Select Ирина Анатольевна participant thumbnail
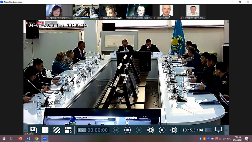Viewport: 252px width, 142px height. pos(59,12)
